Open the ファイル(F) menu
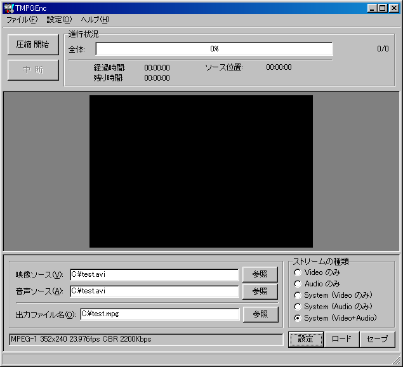Screen dimensions: 403x367 click(22, 20)
